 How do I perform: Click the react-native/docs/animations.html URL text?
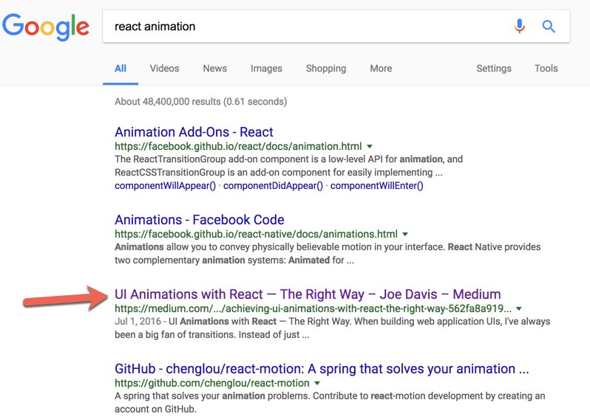click(256, 234)
